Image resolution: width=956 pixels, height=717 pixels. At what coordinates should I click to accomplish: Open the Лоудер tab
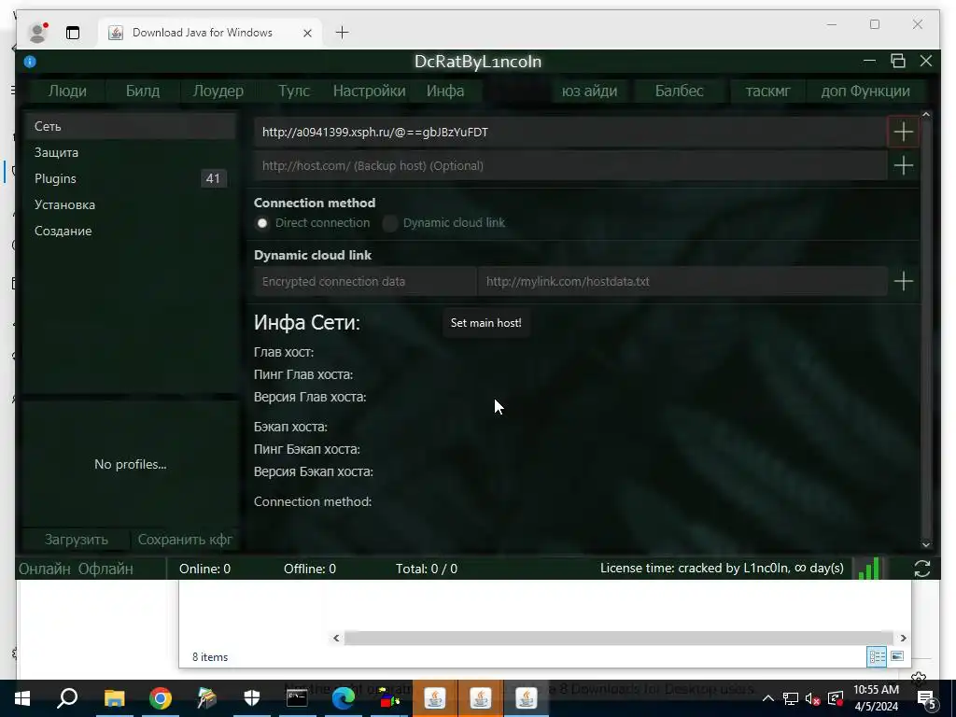click(218, 91)
